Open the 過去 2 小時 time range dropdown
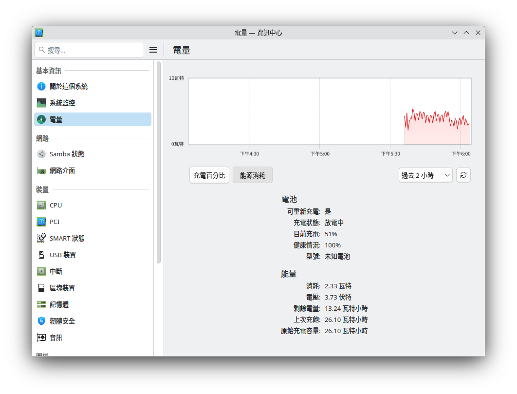 coord(425,175)
